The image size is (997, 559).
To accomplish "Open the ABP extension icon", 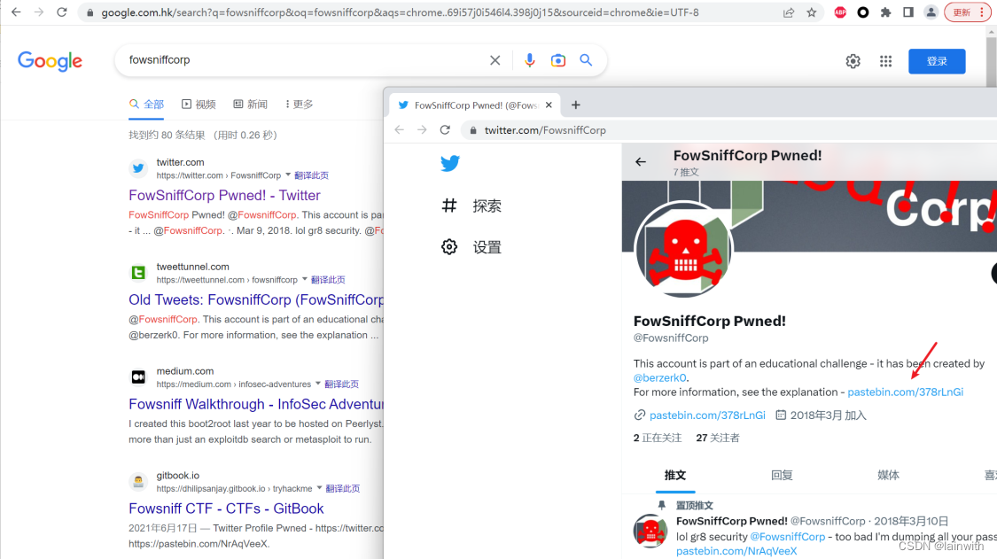I will click(x=840, y=12).
